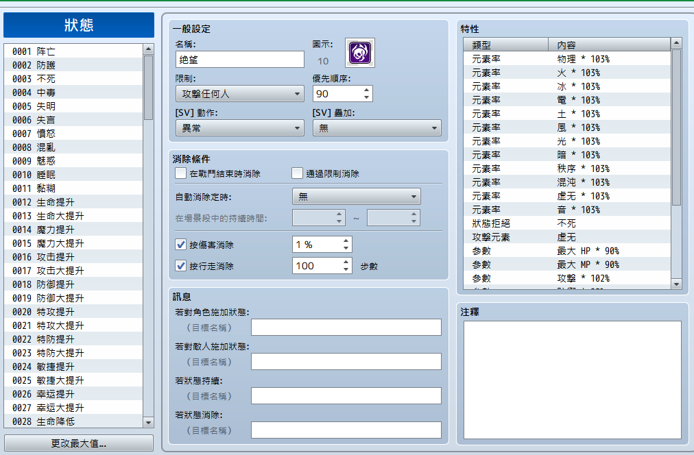Click the 若狀態持續 message field
The height and width of the screenshot is (455, 694).
tap(346, 396)
